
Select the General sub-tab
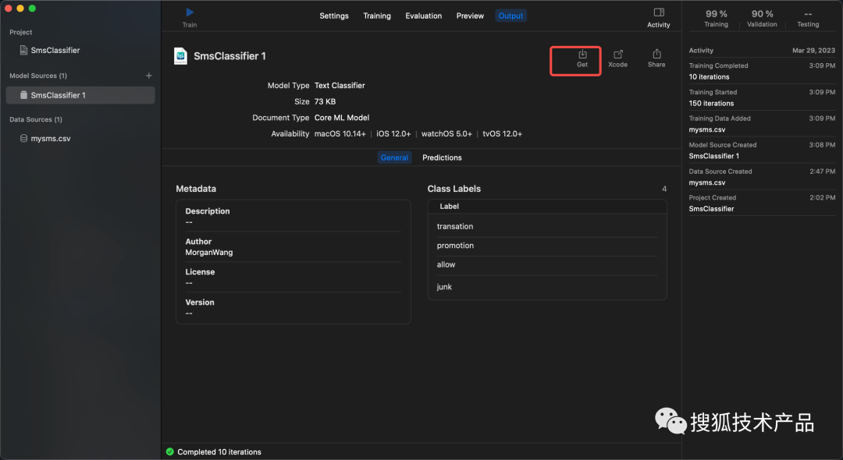[394, 157]
